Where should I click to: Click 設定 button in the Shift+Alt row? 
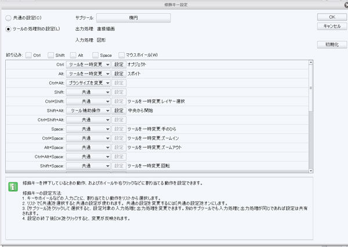point(119,111)
